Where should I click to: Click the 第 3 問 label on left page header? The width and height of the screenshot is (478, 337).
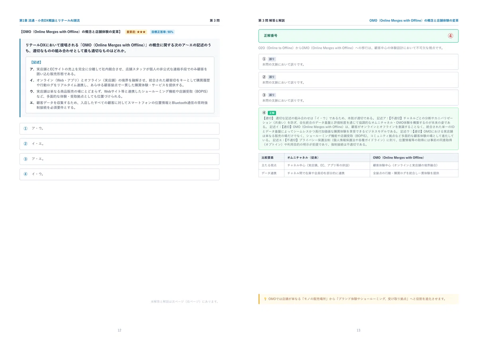214,20
